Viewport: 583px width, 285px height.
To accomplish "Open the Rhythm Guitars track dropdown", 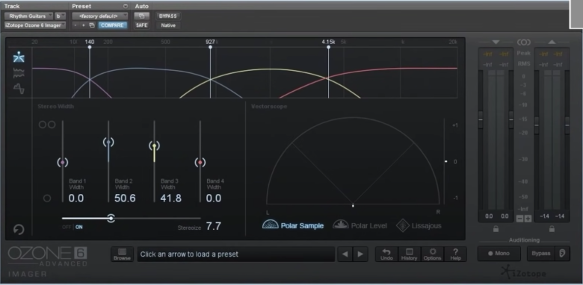I will [x=28, y=16].
